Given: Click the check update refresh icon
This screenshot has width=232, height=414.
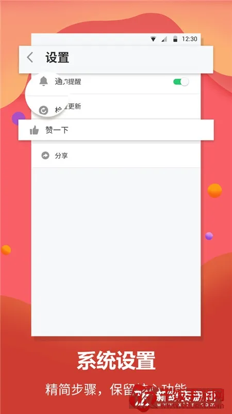Looking at the screenshot, I should point(43,110).
